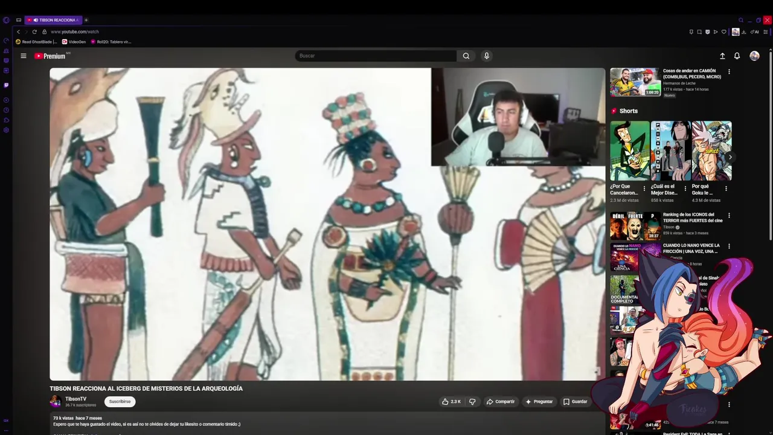This screenshot has height=435, width=773.
Task: Click the Preguntar button
Action: [539, 401]
